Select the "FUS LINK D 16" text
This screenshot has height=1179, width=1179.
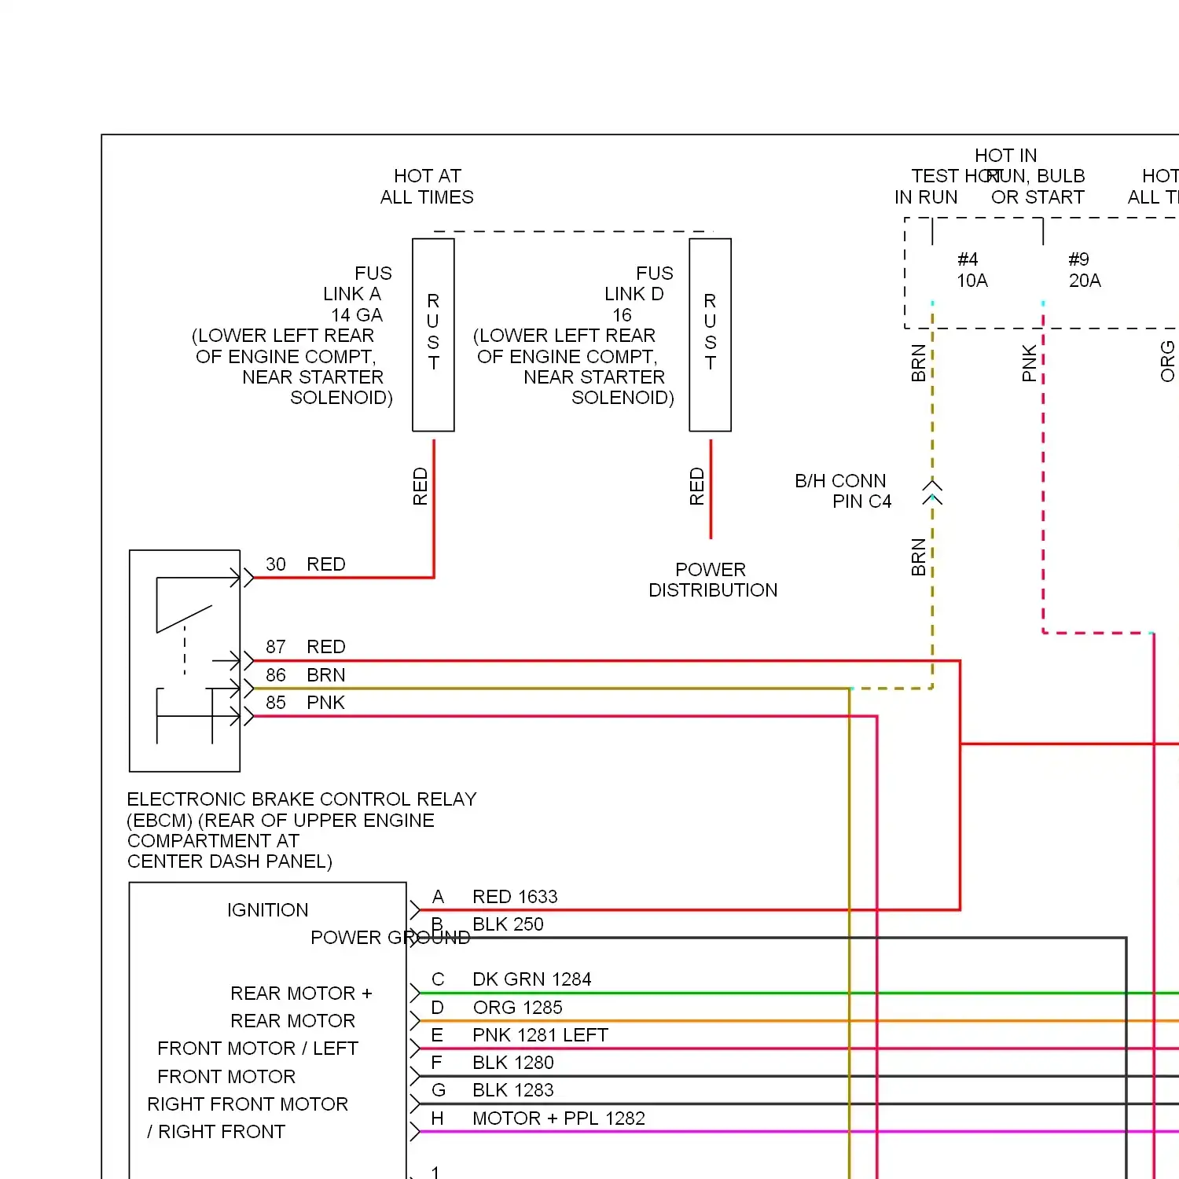pos(639,294)
